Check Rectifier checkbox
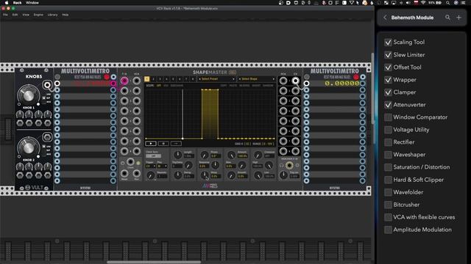471x264 pixels. coord(388,142)
